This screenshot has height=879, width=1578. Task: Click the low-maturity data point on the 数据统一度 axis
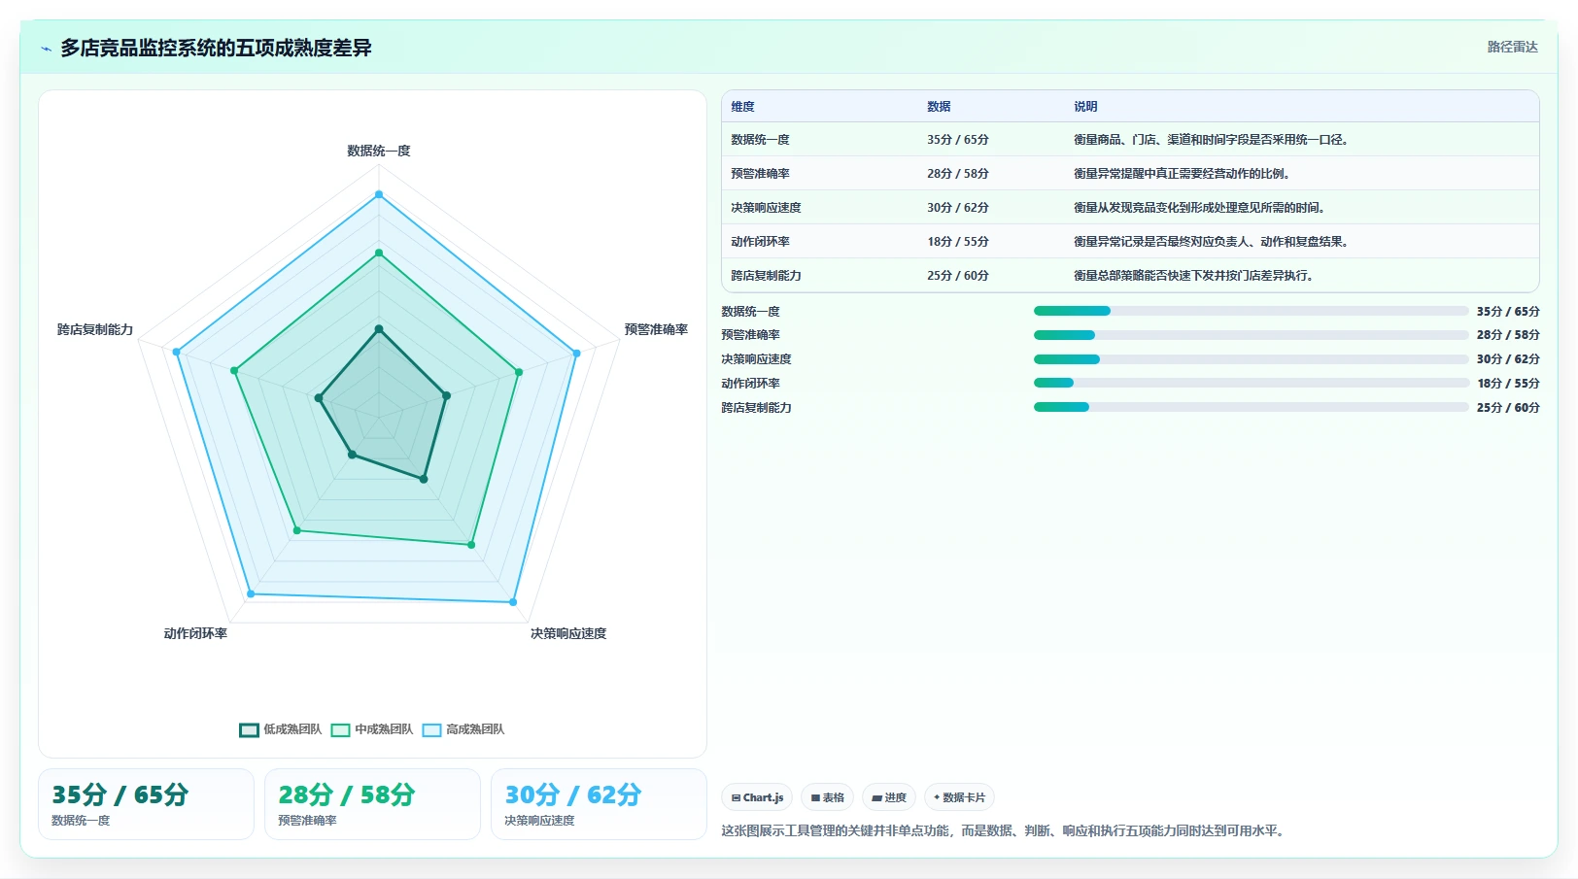[x=379, y=328]
